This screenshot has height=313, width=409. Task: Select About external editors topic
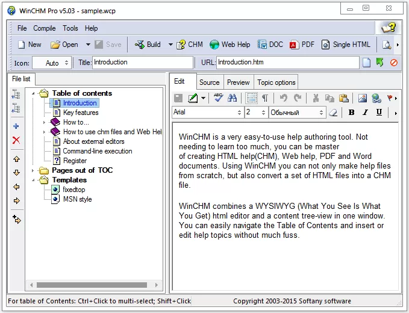93,141
